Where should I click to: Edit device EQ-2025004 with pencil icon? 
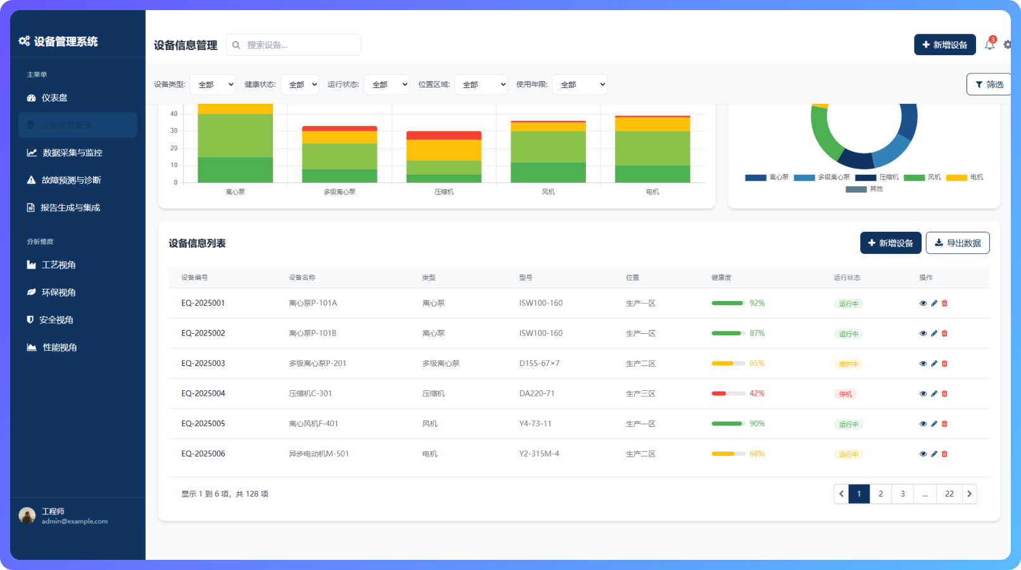(x=934, y=394)
